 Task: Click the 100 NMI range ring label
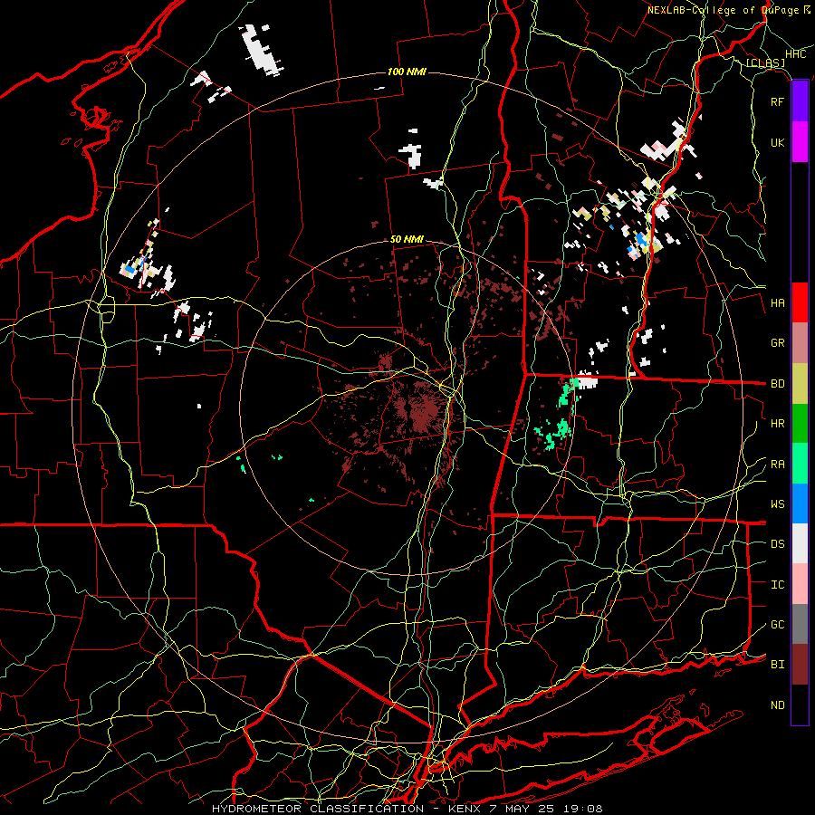407,72
